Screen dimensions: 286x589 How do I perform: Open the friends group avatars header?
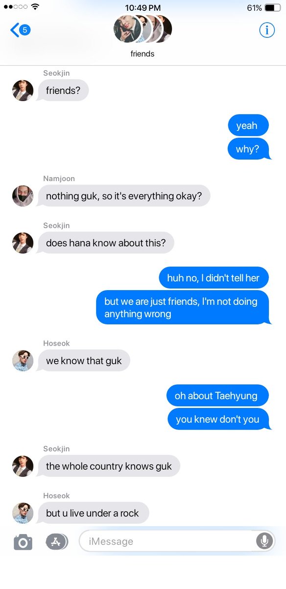tap(143, 29)
